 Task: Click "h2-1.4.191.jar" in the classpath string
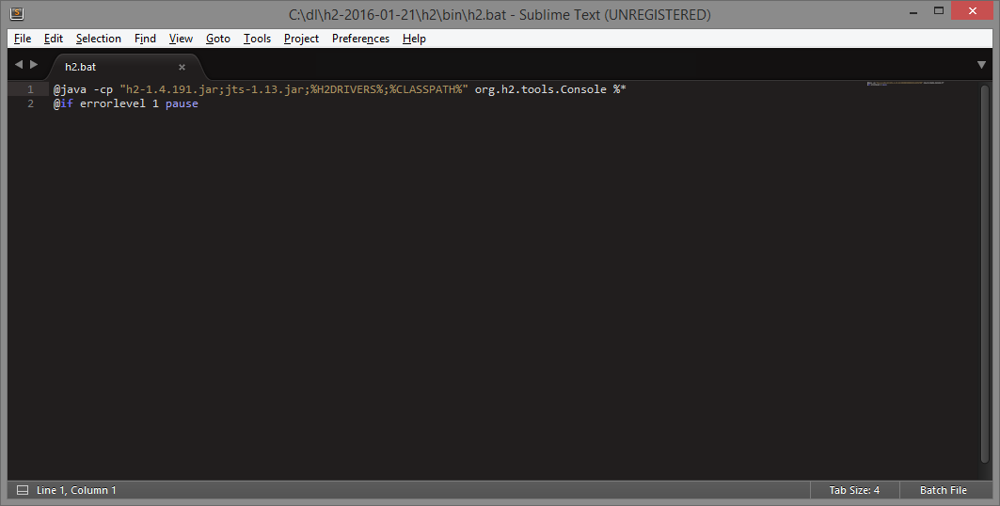(171, 89)
